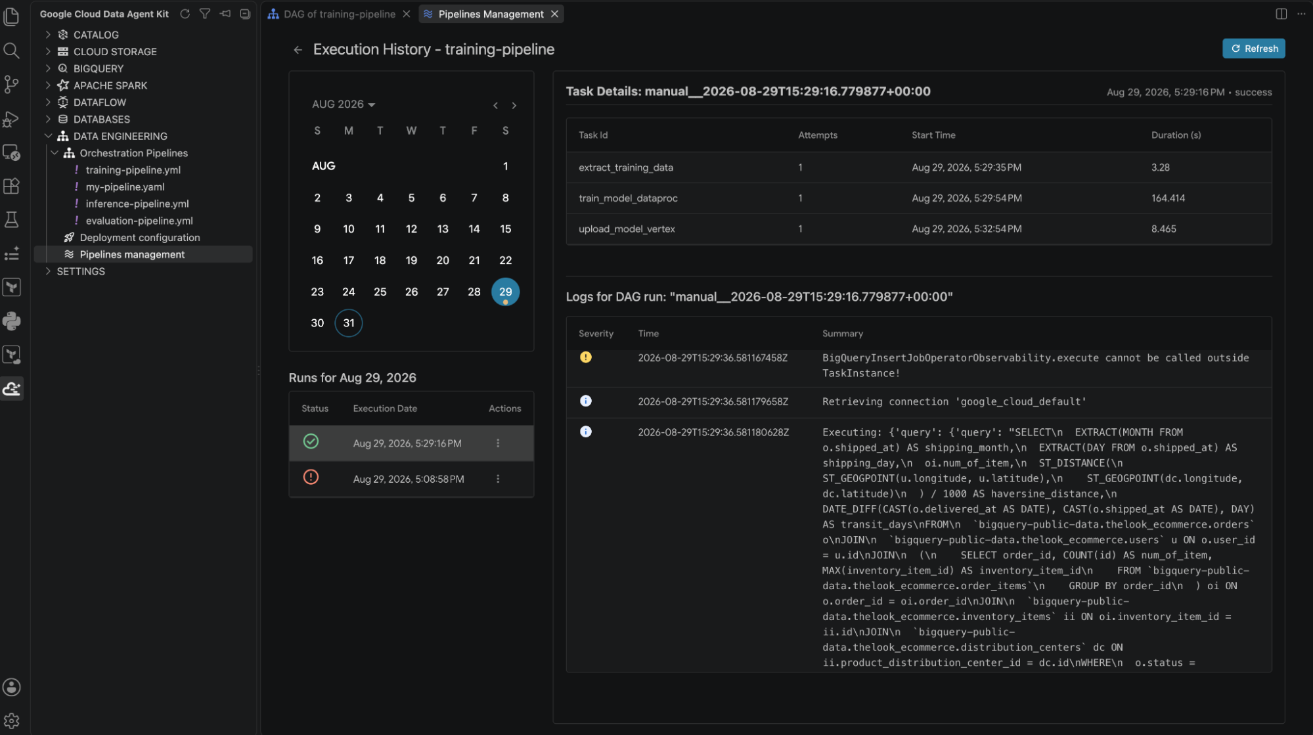Expand the SETTINGS section
This screenshot has width=1313, height=735.
pyautogui.click(x=48, y=271)
